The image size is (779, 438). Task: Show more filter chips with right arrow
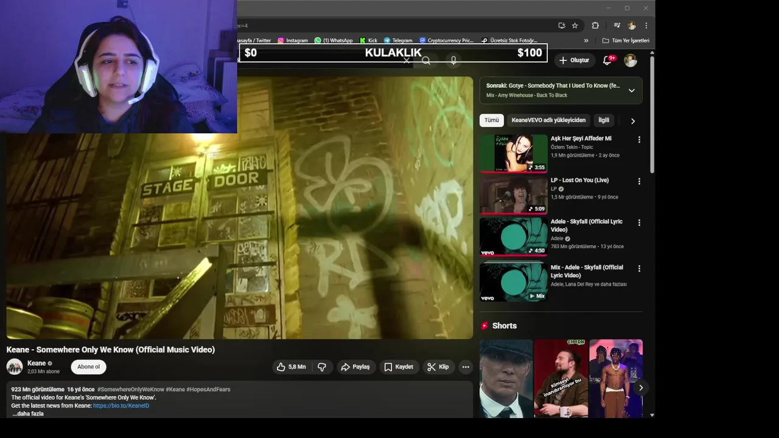pyautogui.click(x=632, y=121)
